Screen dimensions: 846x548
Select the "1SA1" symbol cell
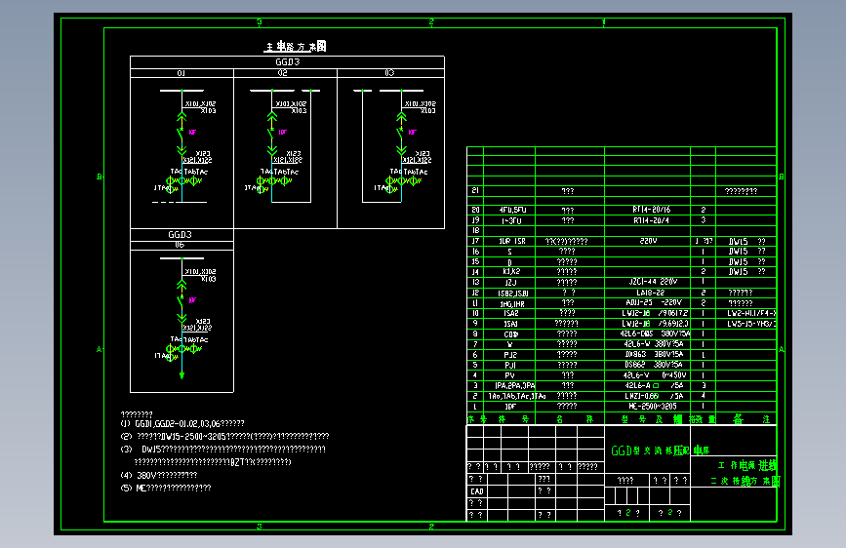(510, 324)
